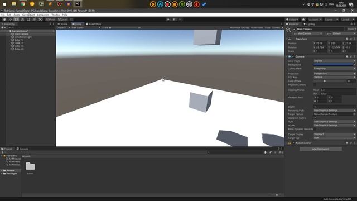Open the Display 1 dropdown in Game view
The image size is (357, 201).
[x=63, y=28]
